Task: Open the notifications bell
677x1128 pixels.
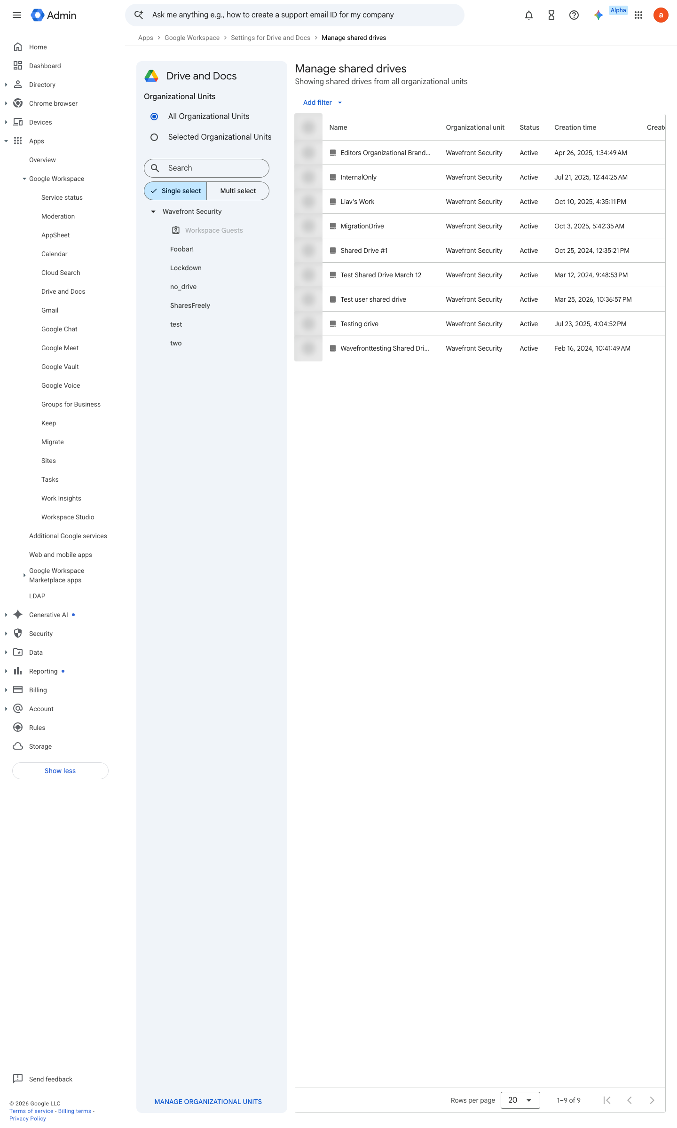Action: coord(529,15)
